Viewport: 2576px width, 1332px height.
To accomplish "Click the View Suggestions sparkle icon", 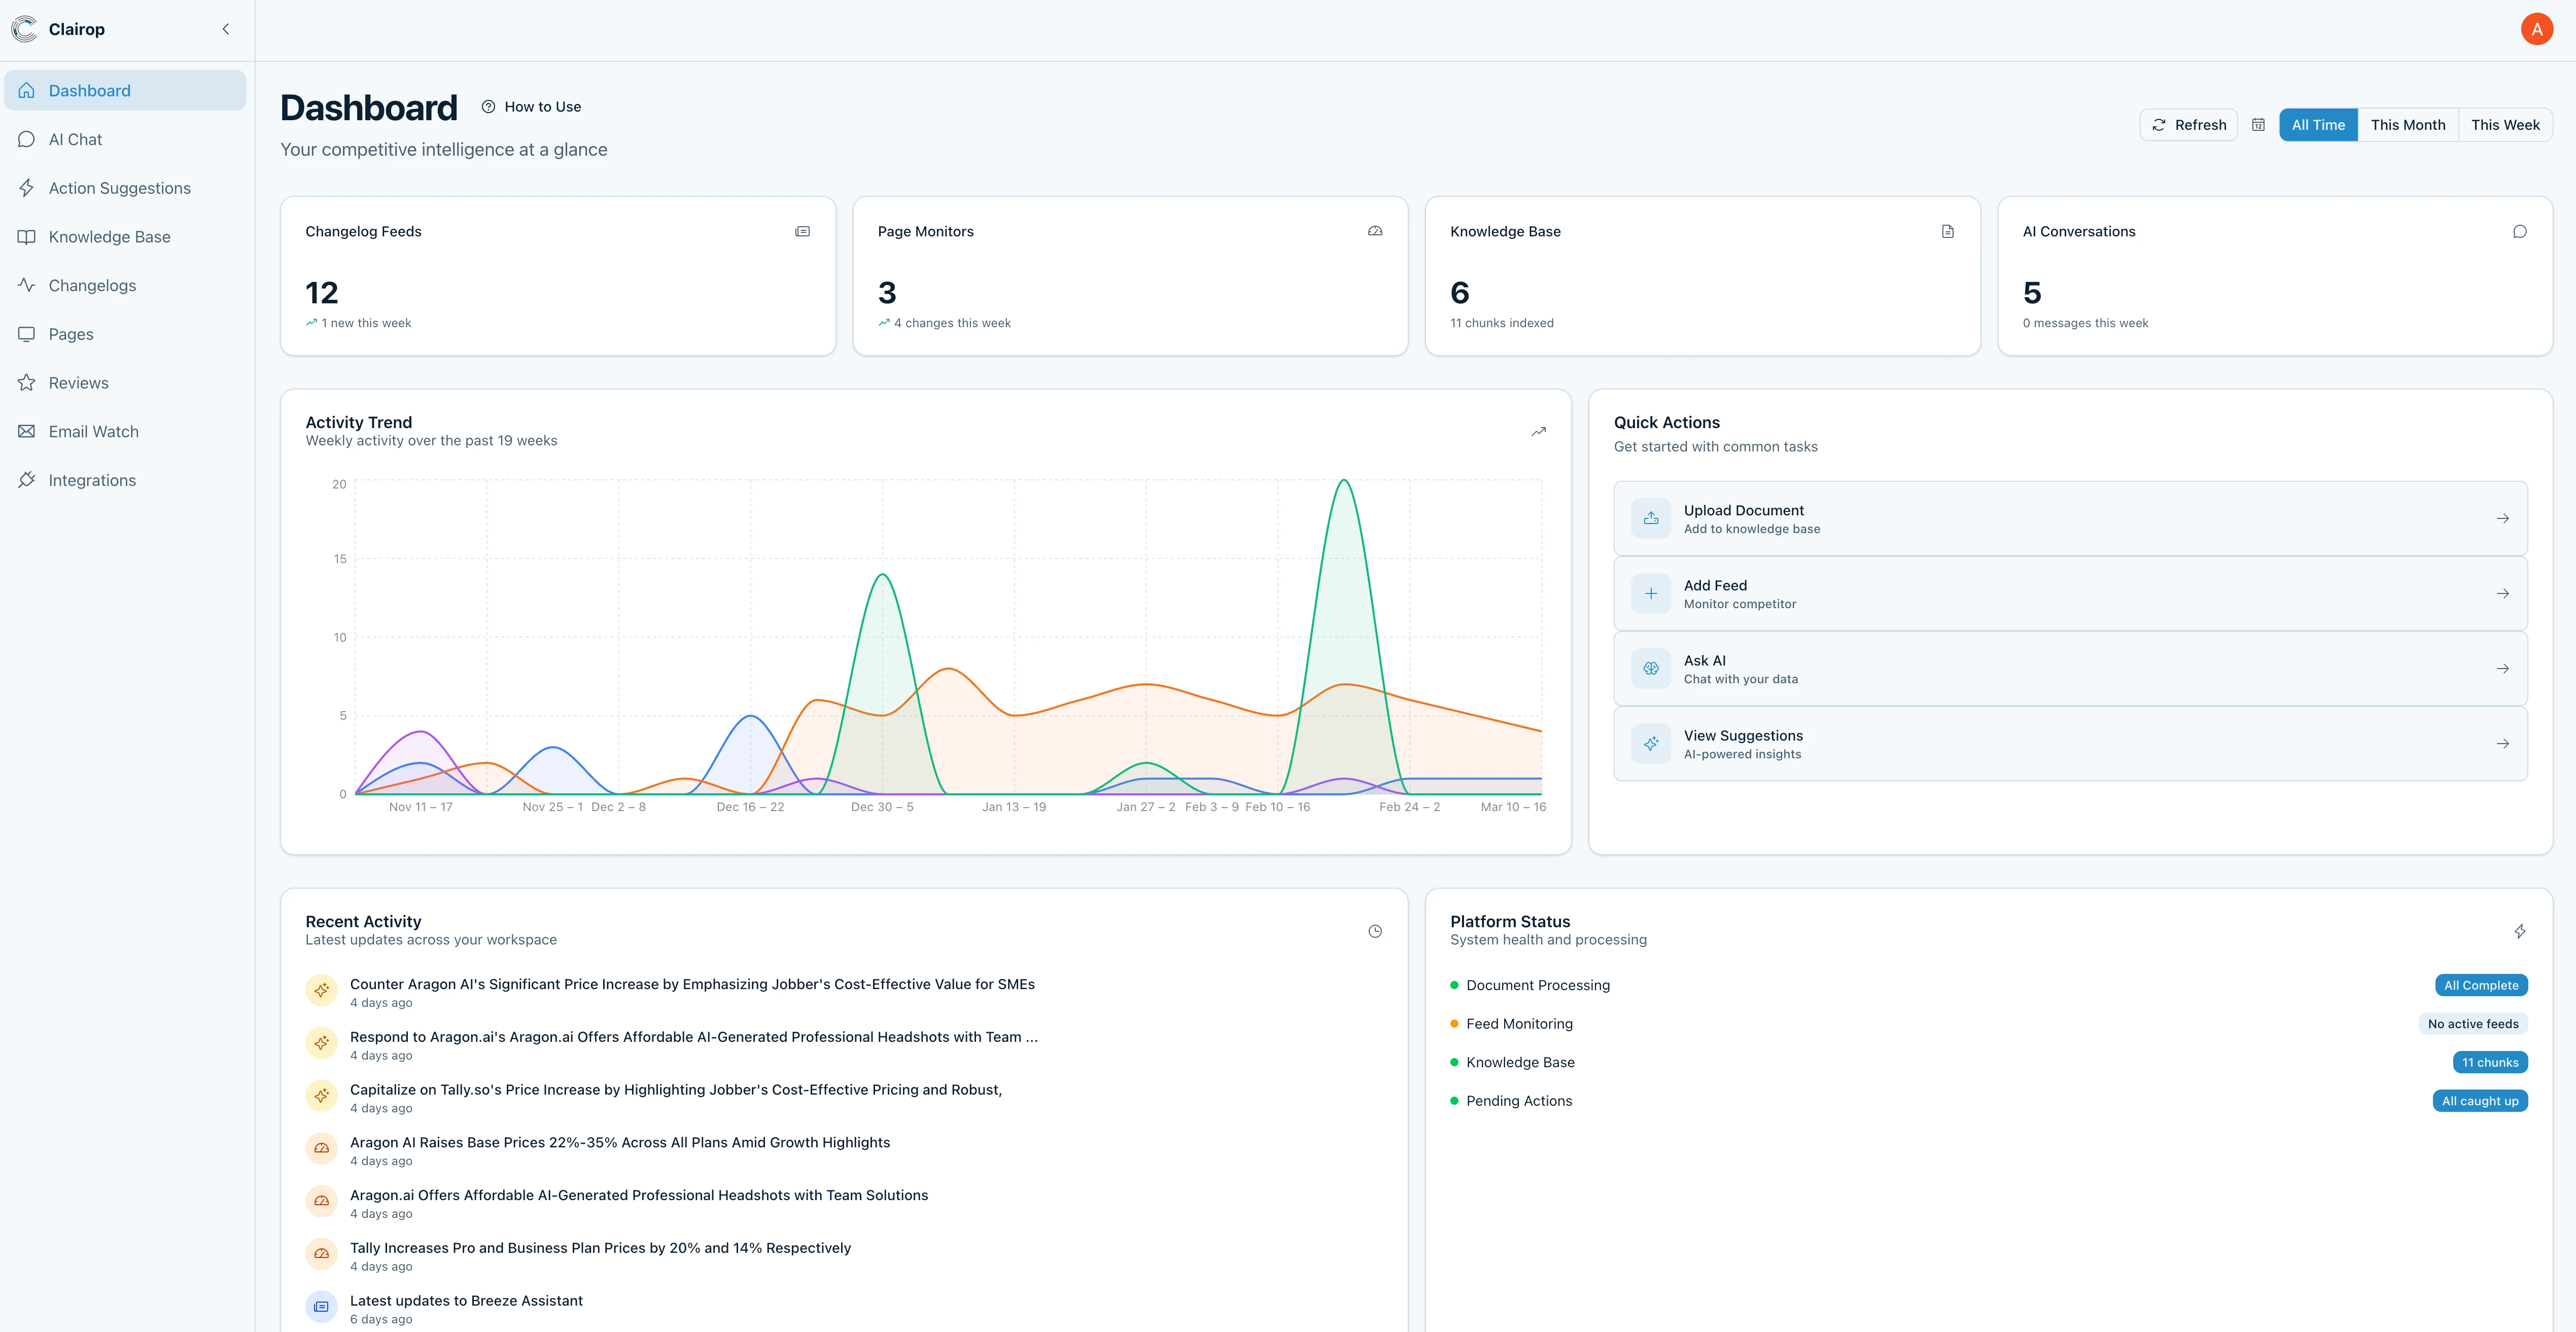I will click(1651, 744).
